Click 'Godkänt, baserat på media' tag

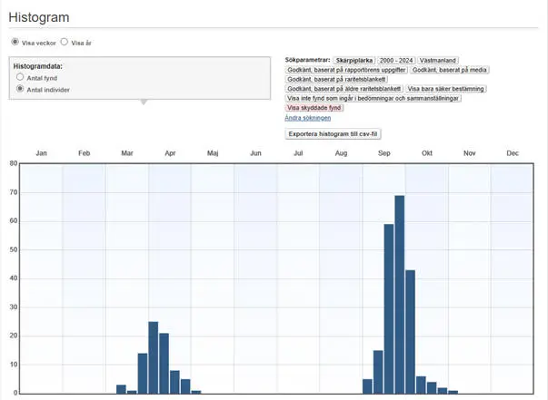coord(451,69)
